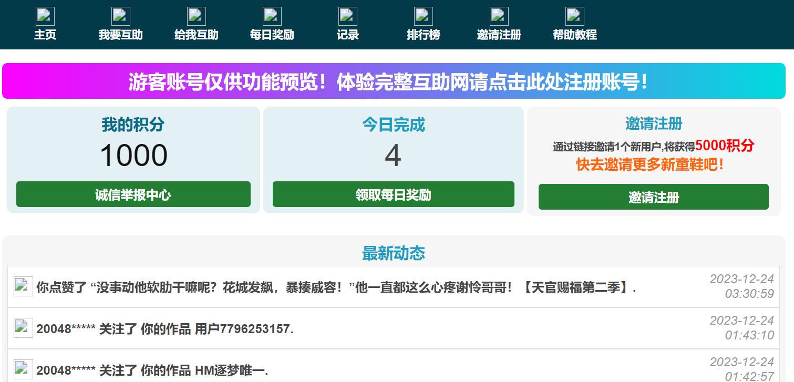
Task: Click the 游客账号 registration gradient banner
Action: coord(394,81)
